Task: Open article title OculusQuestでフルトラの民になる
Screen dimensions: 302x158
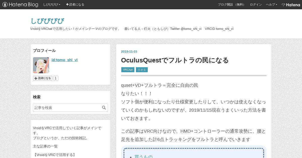Action: pos(175,60)
